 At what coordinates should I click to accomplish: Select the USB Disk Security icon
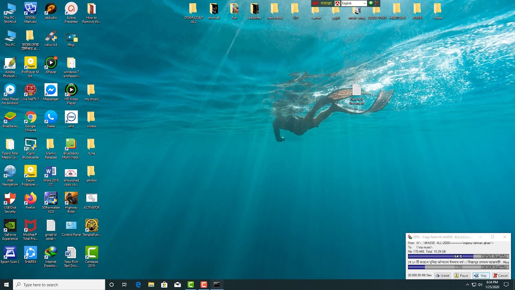(10, 203)
